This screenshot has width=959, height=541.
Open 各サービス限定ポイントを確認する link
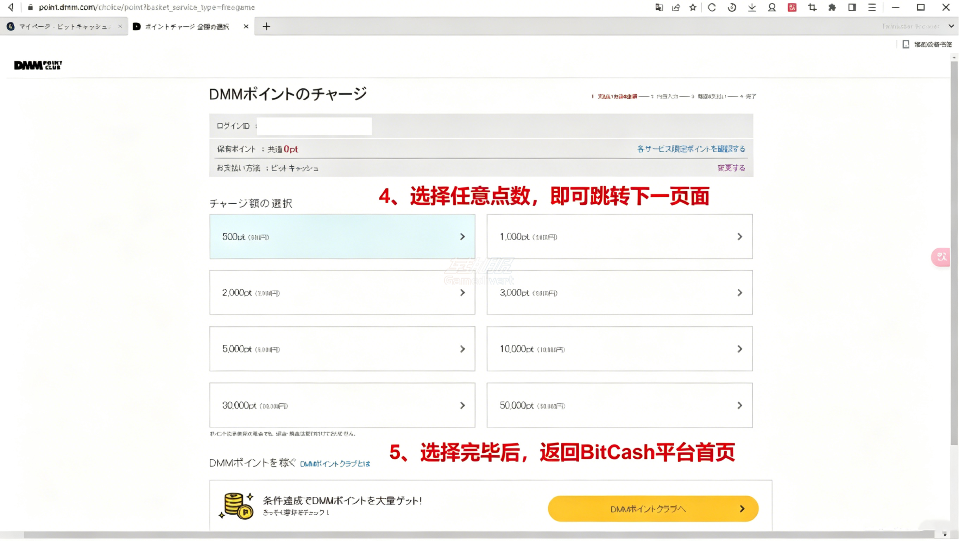click(x=691, y=149)
